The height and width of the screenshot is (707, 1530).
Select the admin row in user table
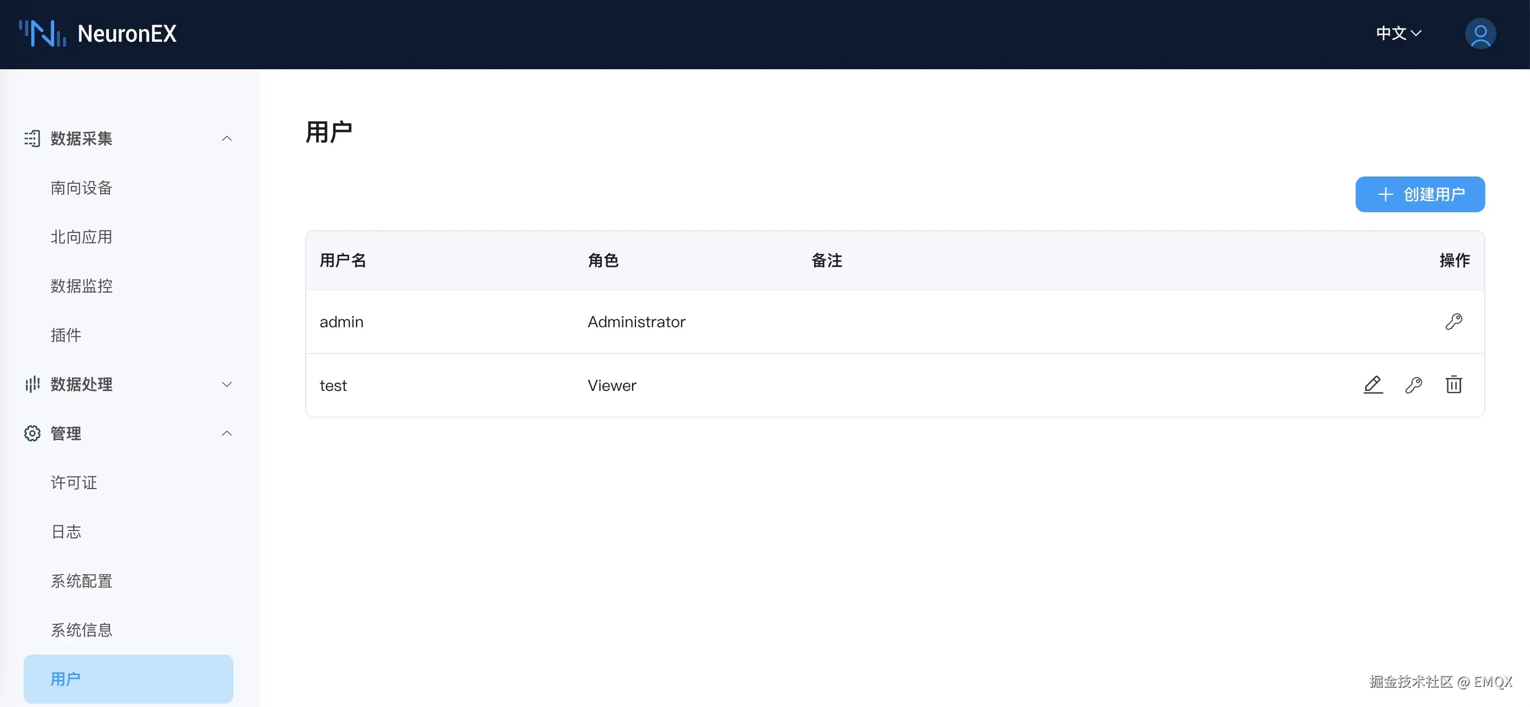coord(712,321)
